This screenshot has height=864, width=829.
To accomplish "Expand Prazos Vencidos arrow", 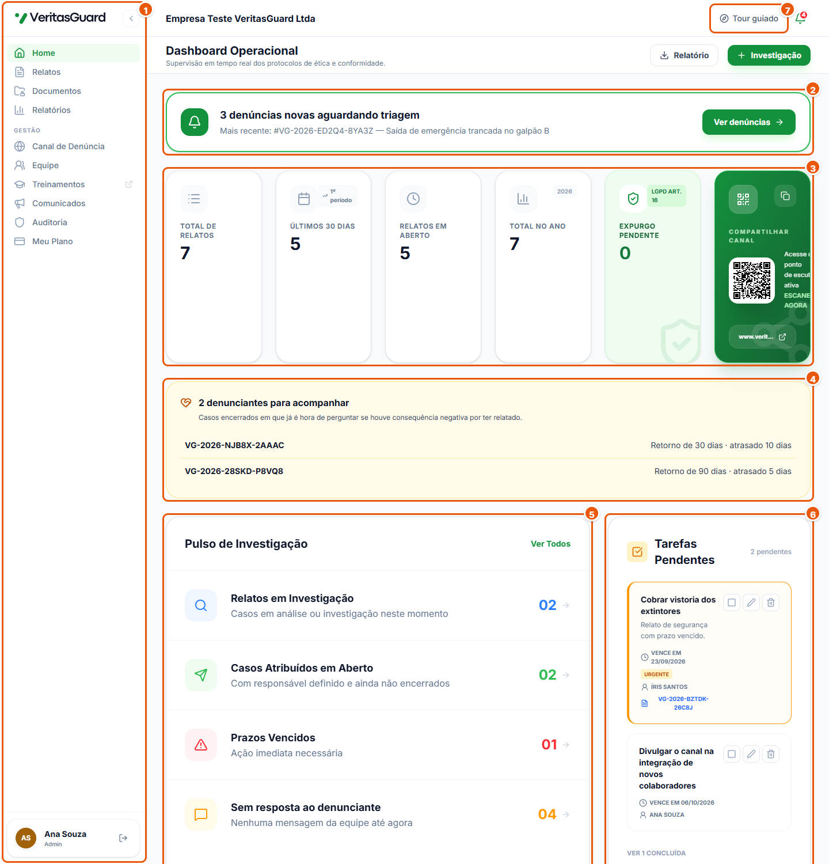I will pyautogui.click(x=566, y=745).
